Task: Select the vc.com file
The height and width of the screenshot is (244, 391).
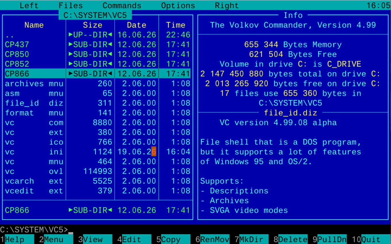Action: point(98,123)
